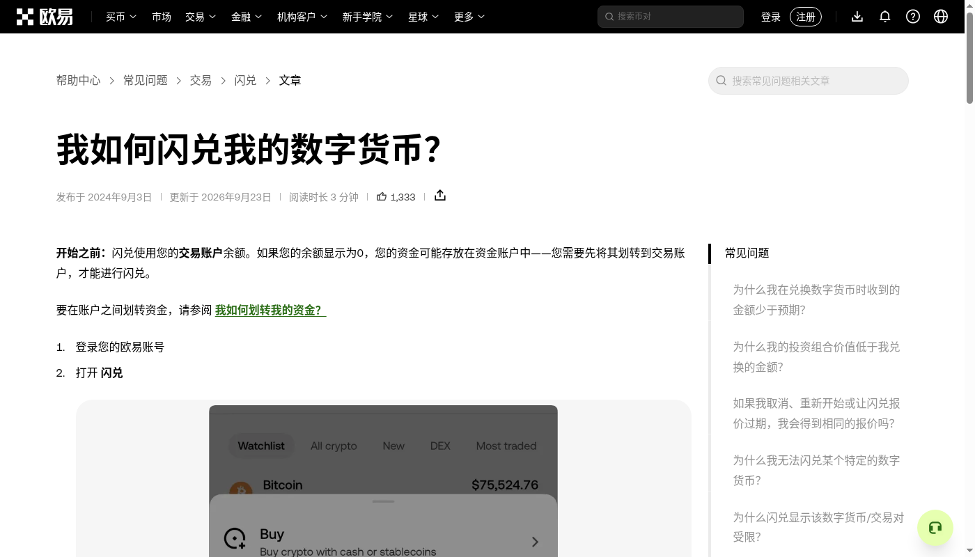Expand the 星球 dropdown menu
The image size is (975, 557).
[423, 17]
